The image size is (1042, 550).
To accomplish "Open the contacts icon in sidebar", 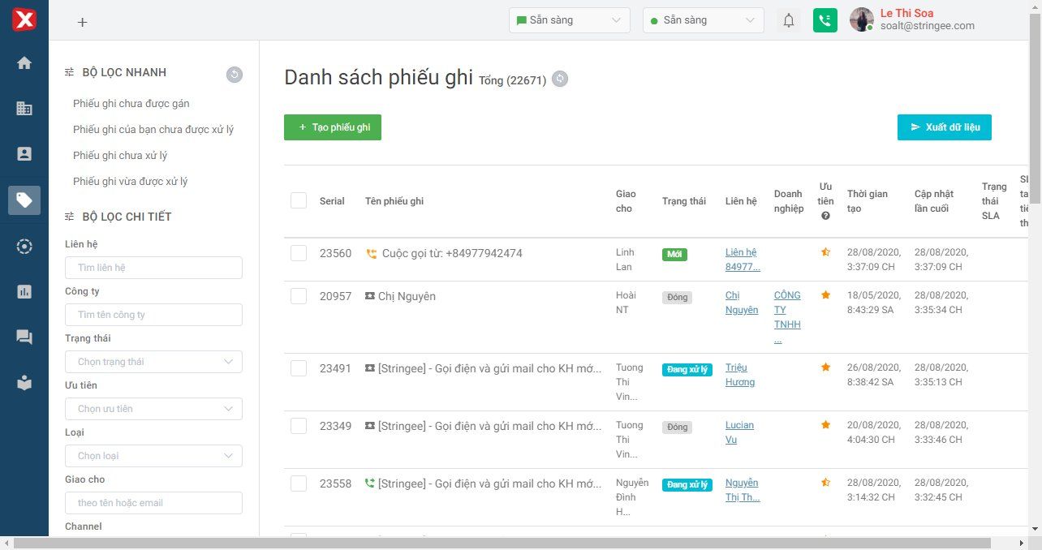I will coord(24,153).
